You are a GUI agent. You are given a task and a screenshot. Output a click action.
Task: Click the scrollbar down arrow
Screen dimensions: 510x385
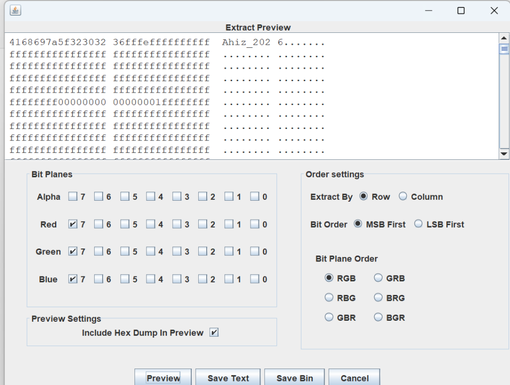click(504, 154)
